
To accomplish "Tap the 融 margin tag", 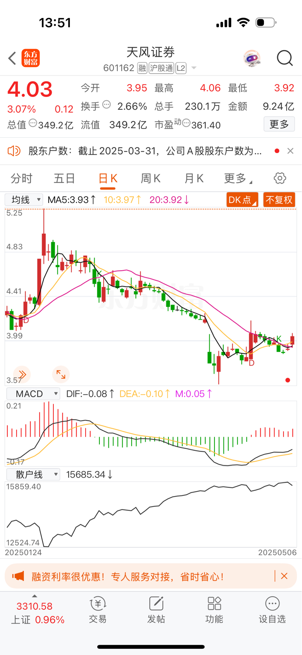I will pyautogui.click(x=142, y=68).
